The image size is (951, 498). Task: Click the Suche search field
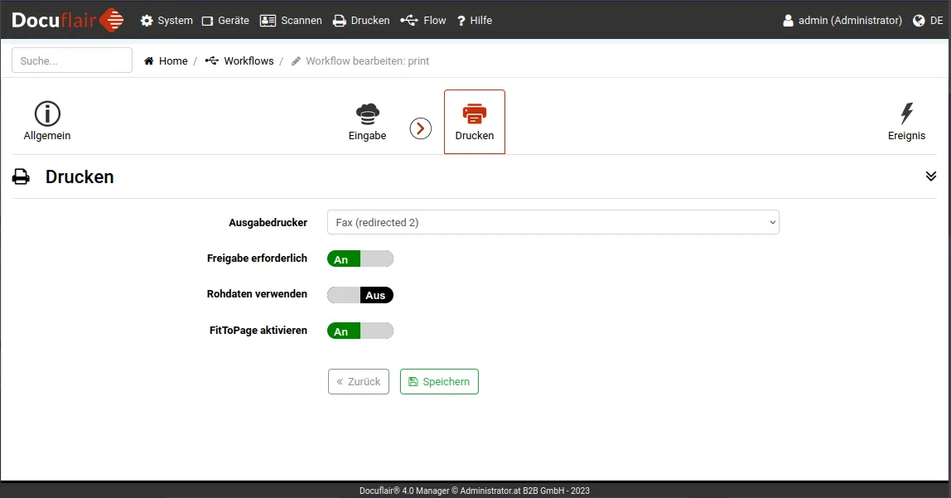pyautogui.click(x=72, y=60)
